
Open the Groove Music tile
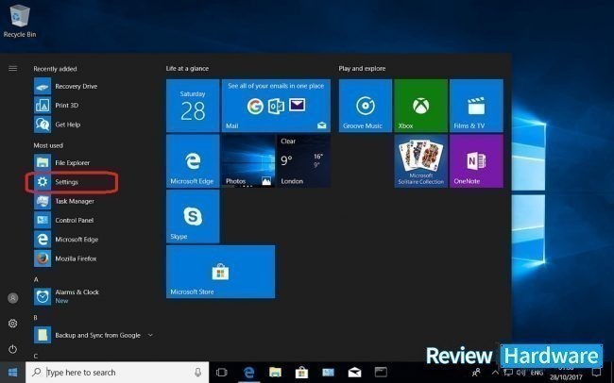click(366, 106)
